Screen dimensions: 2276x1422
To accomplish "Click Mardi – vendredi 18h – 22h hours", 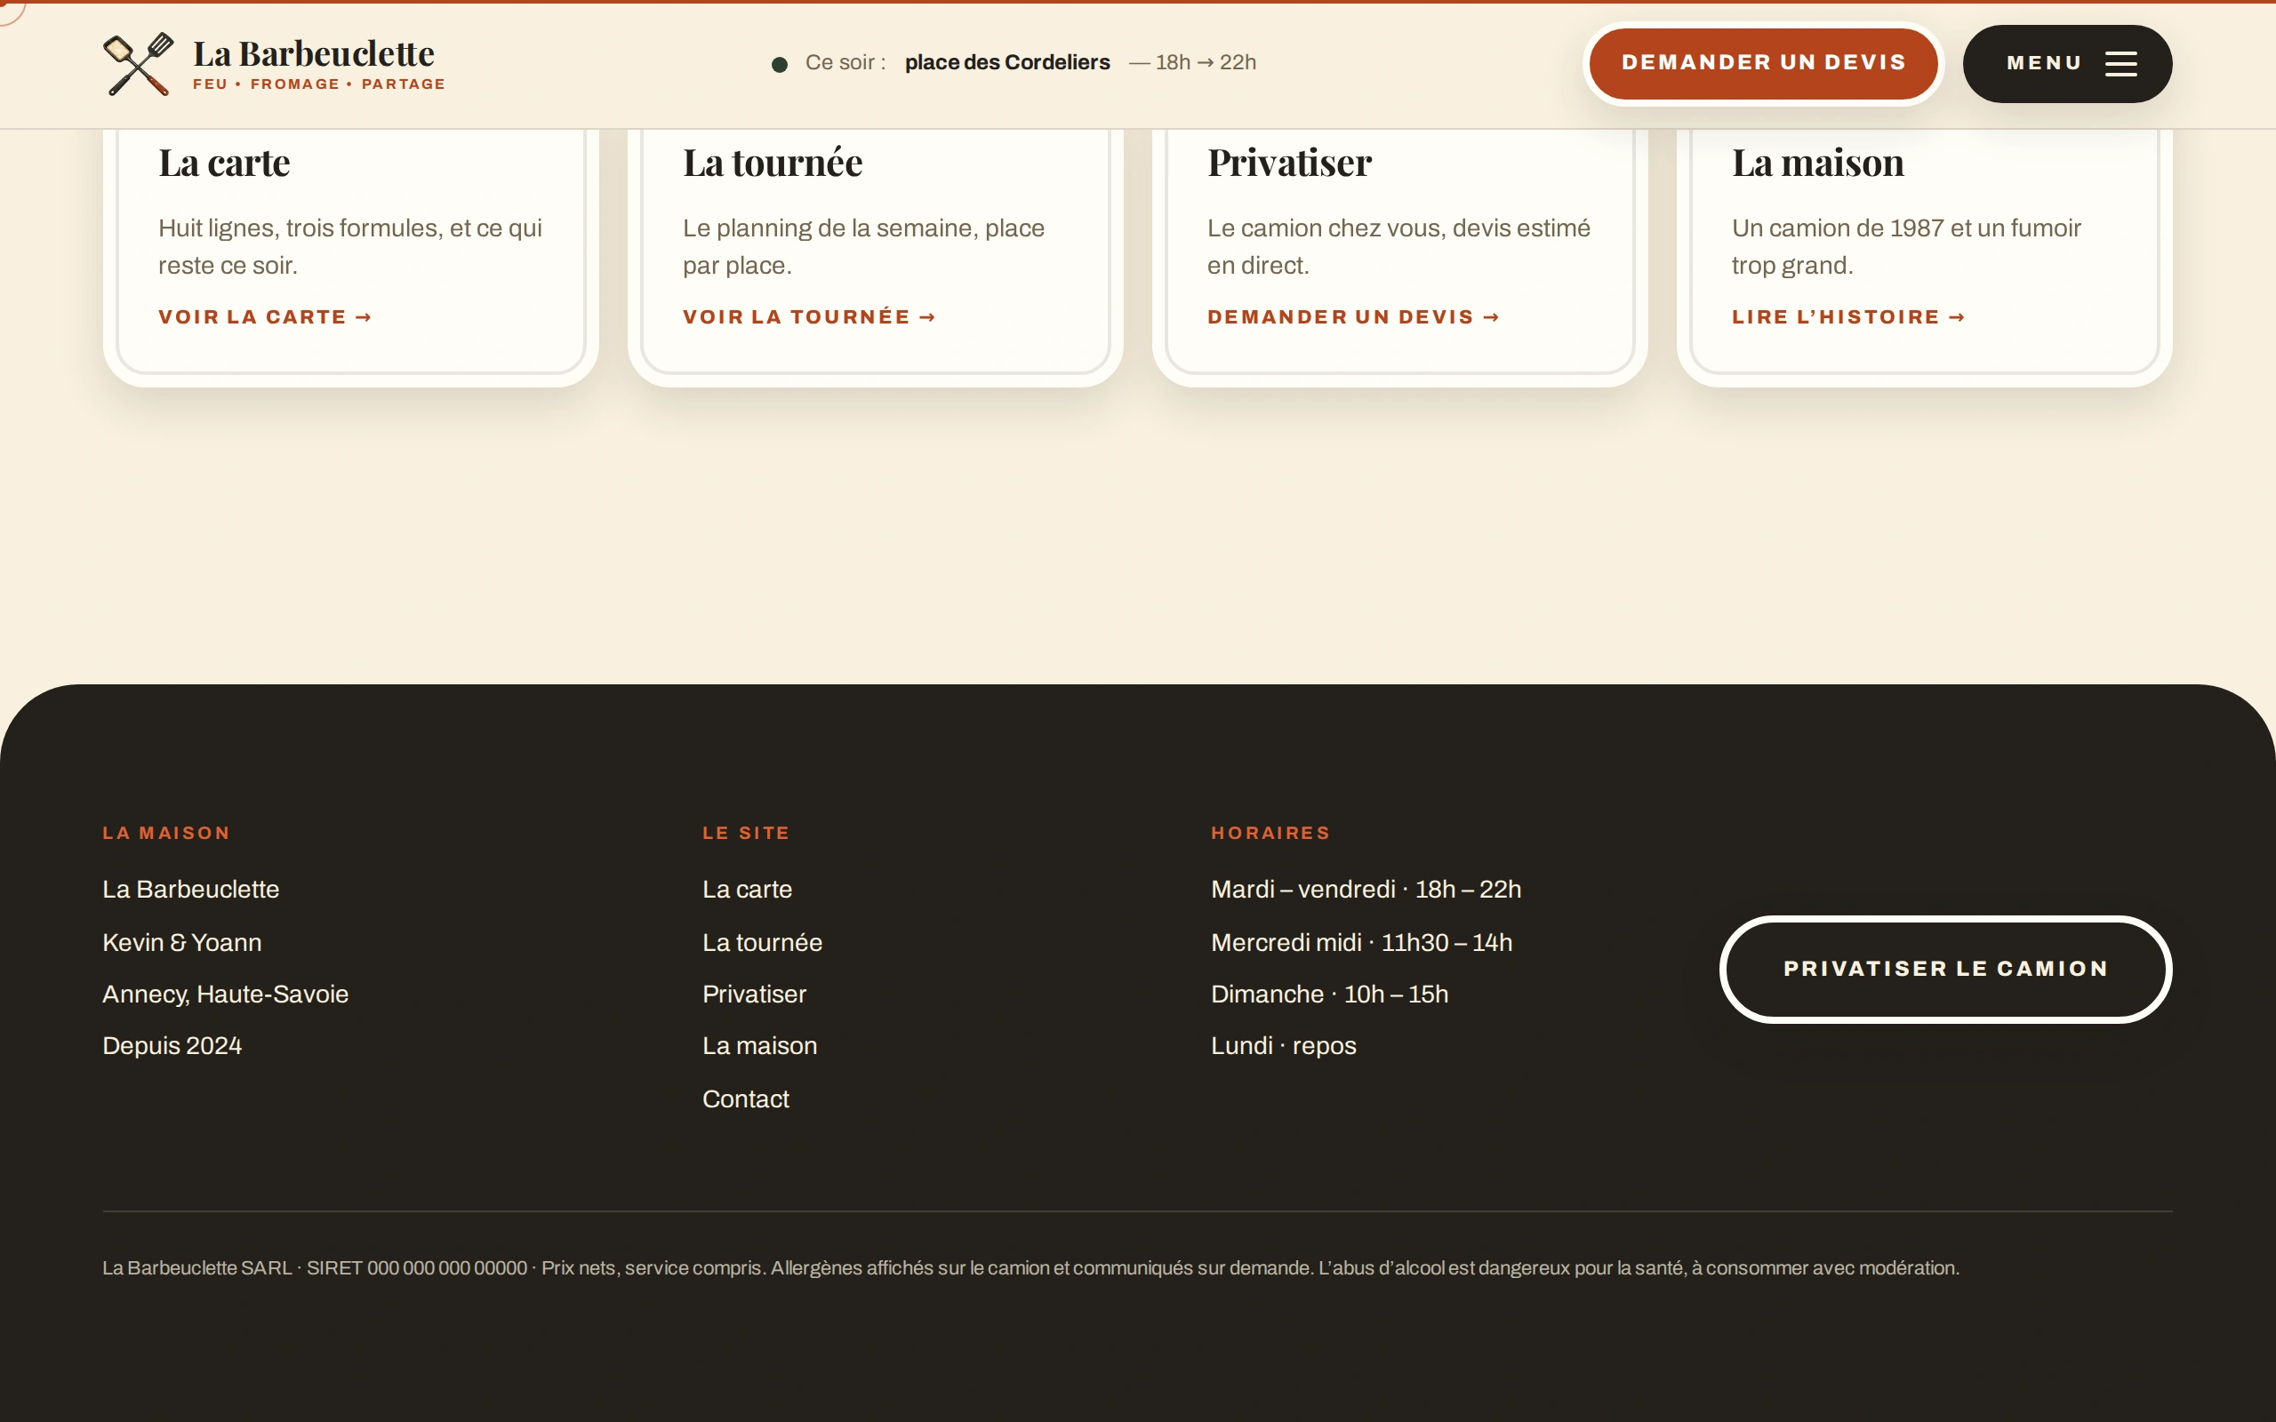I will point(1366,889).
